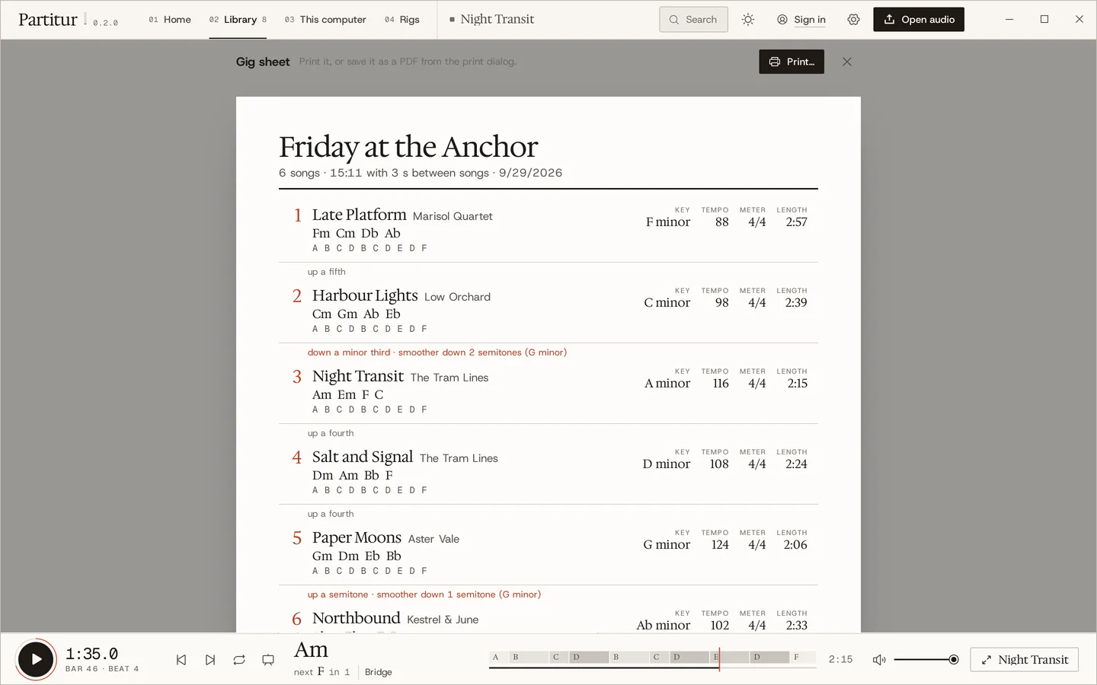Image resolution: width=1097 pixels, height=685 pixels.
Task: Click the 1:35.0 playback time readout
Action: point(92,654)
